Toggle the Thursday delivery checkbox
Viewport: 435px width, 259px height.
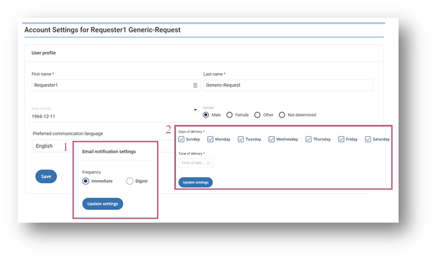(x=308, y=139)
